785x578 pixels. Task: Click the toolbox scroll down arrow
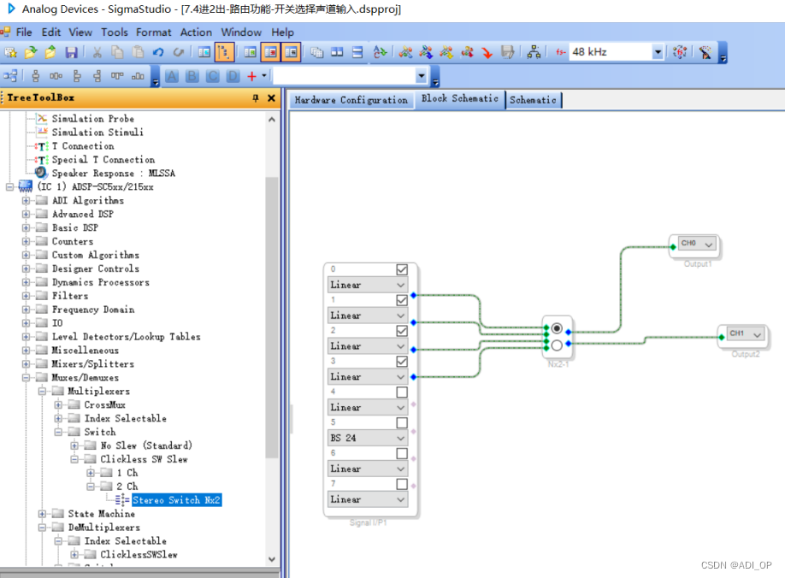[272, 559]
